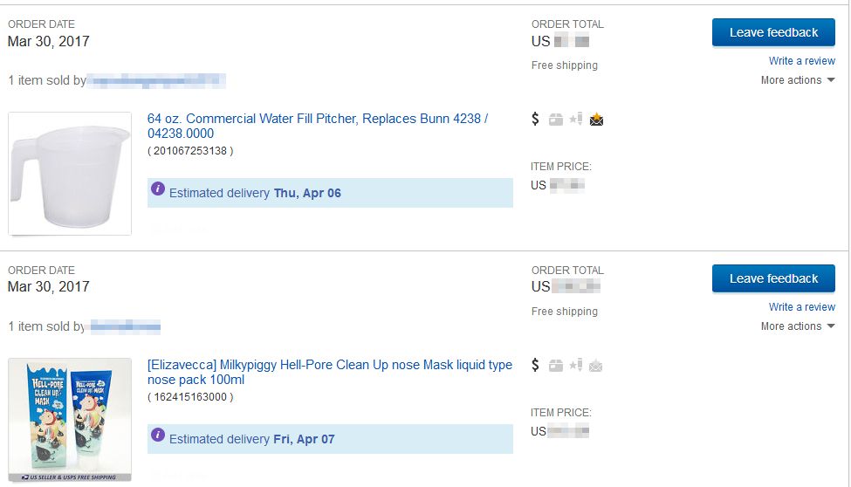Image resolution: width=851 pixels, height=487 pixels.
Task: Click feedback-received envelope icon for Elizavecca order
Action: (x=596, y=366)
